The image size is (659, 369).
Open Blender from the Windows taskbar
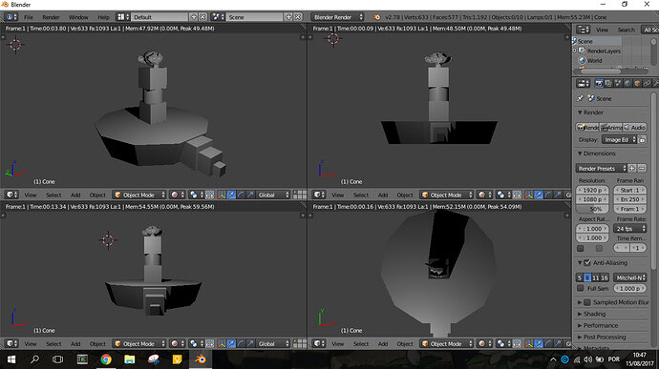click(x=201, y=359)
